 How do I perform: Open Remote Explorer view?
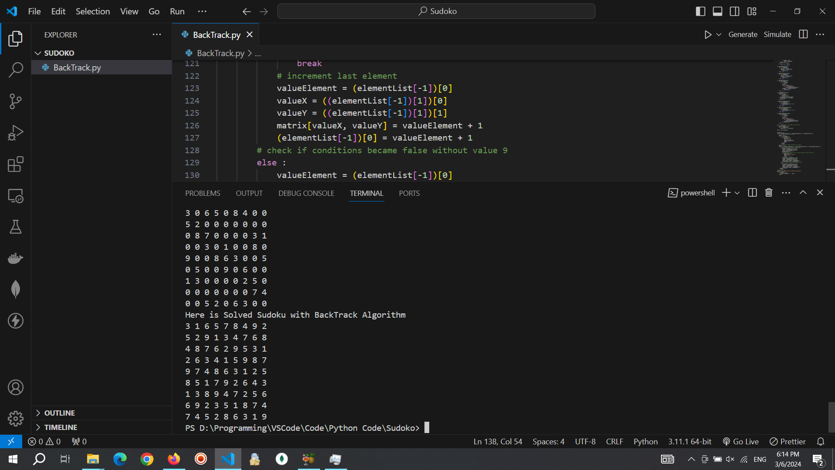[16, 196]
